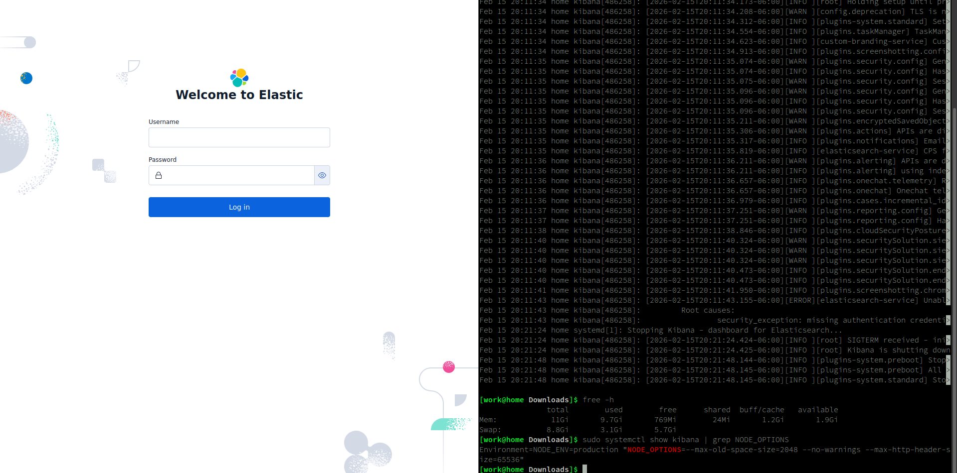Click the Username field label

tap(164, 122)
